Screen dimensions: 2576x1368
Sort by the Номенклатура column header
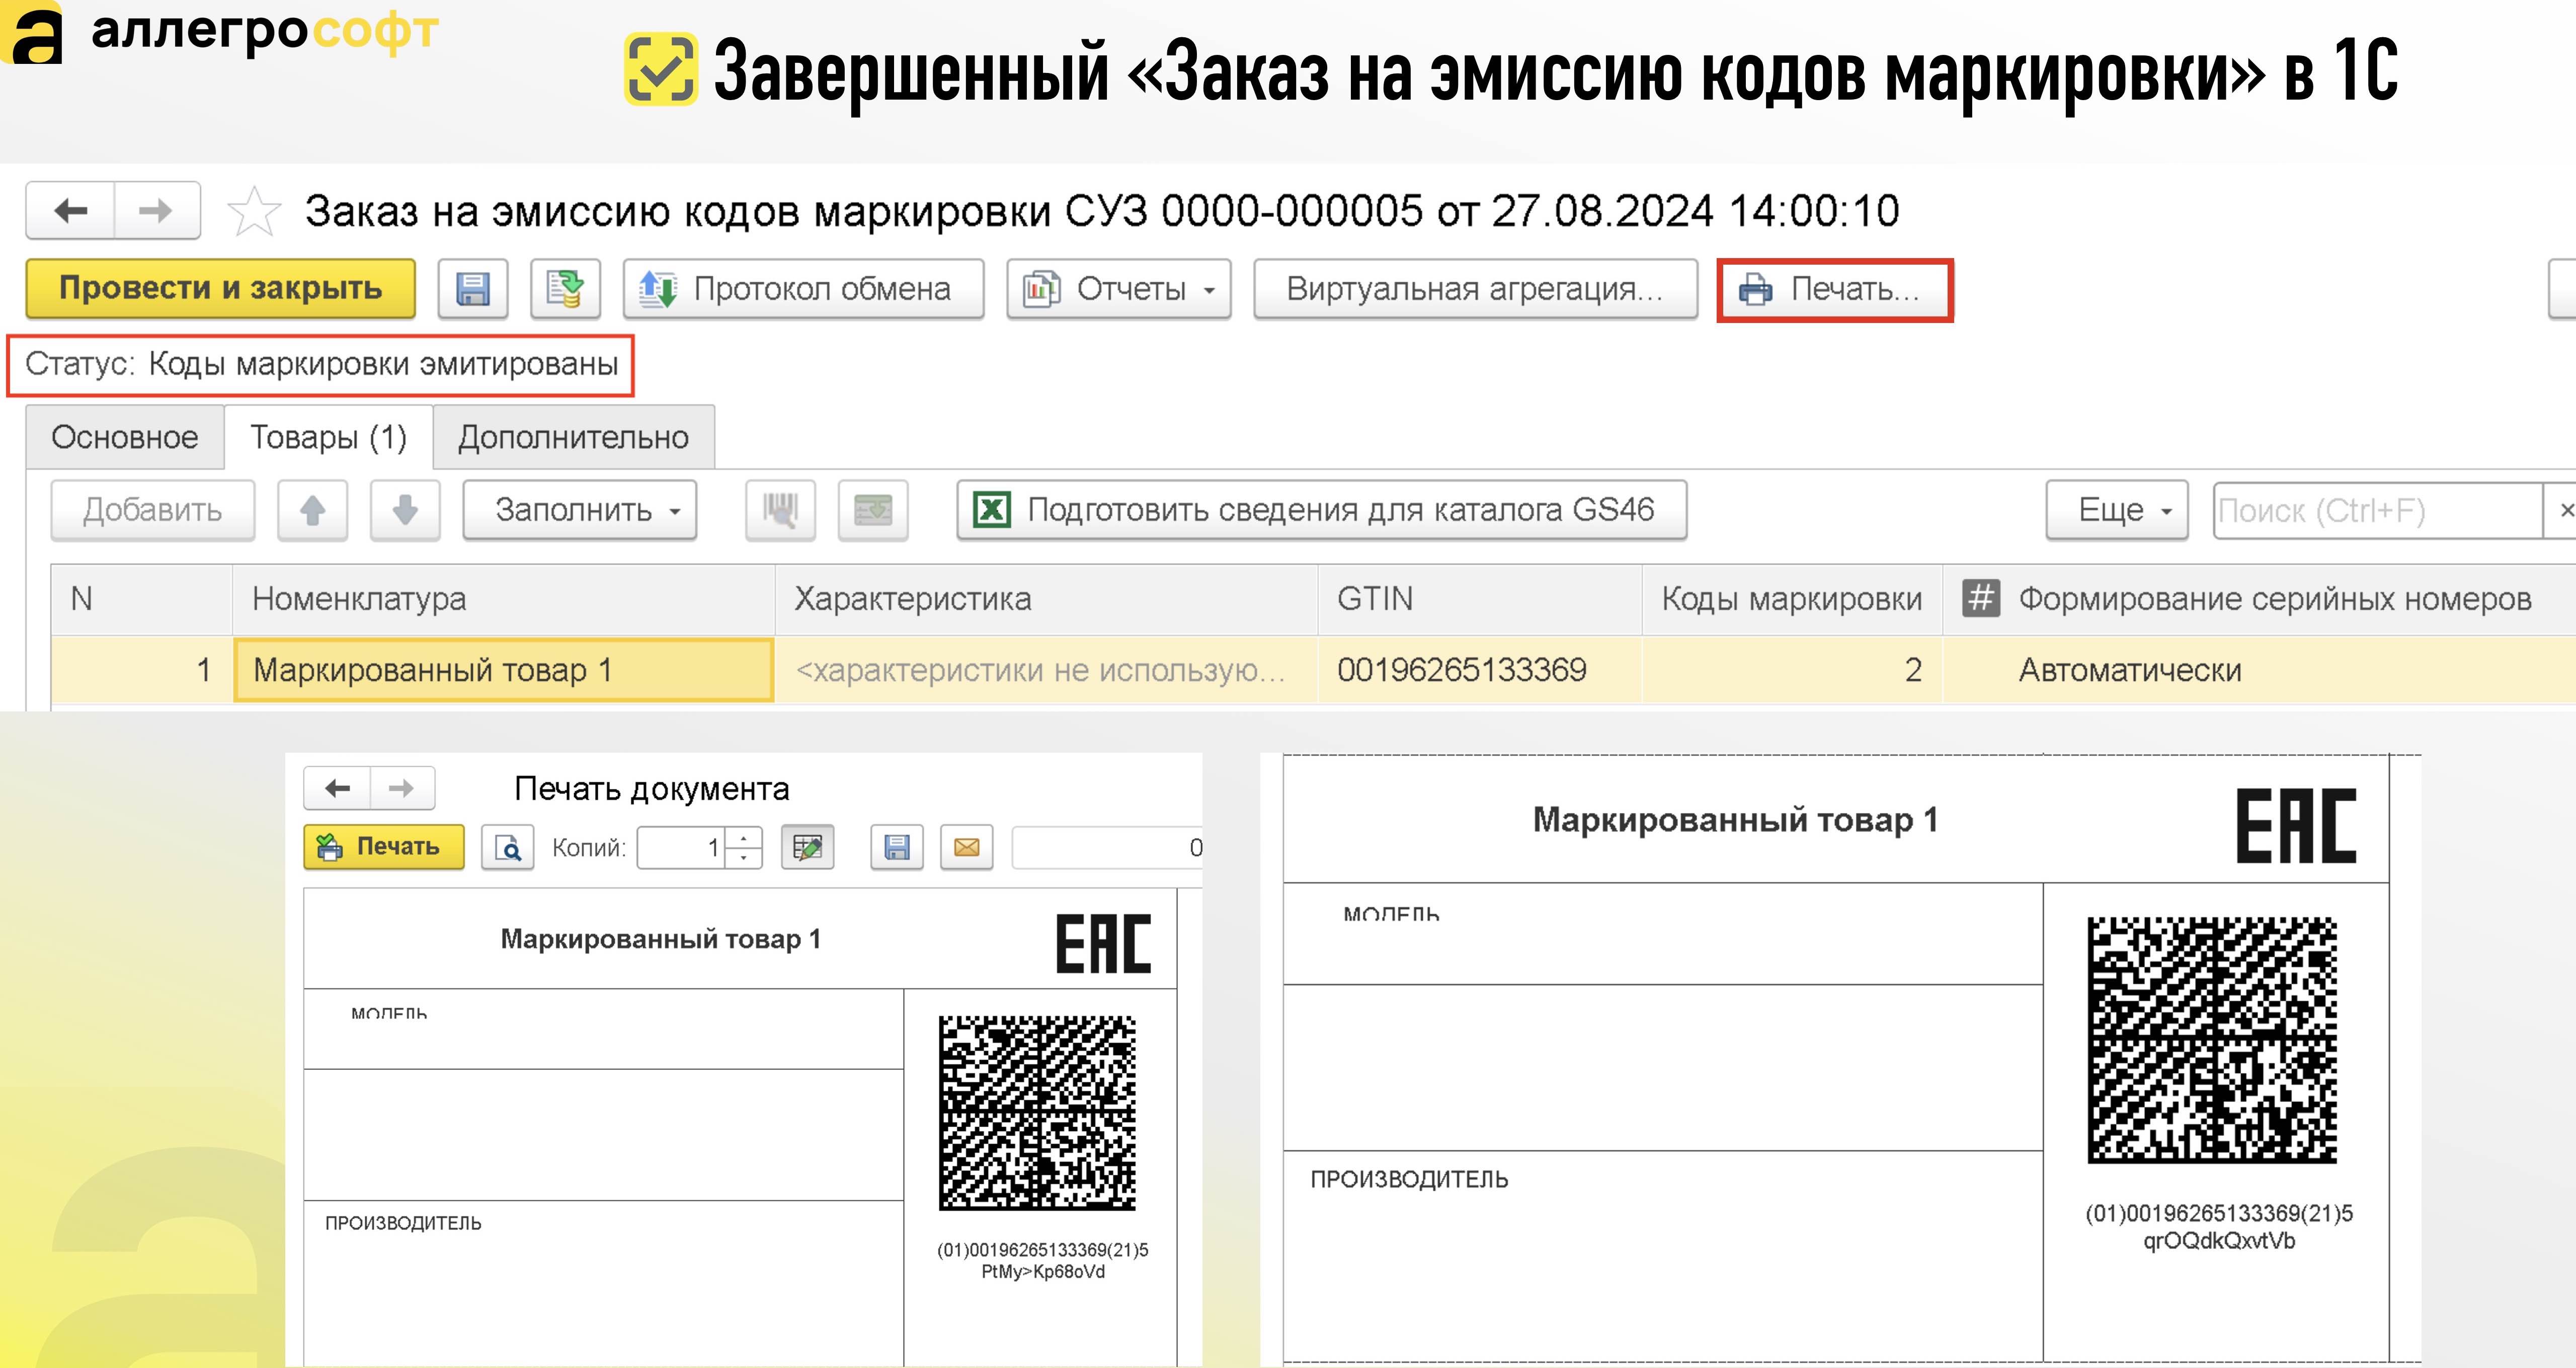504,599
